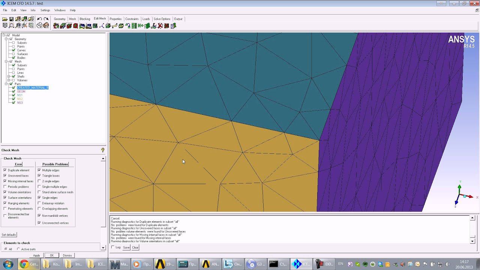
Task: Click the Fit Window view icon
Action: tap(5, 25)
